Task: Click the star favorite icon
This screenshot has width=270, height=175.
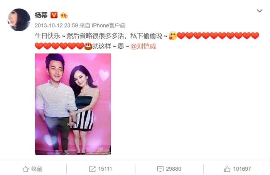Action: (x=26, y=169)
